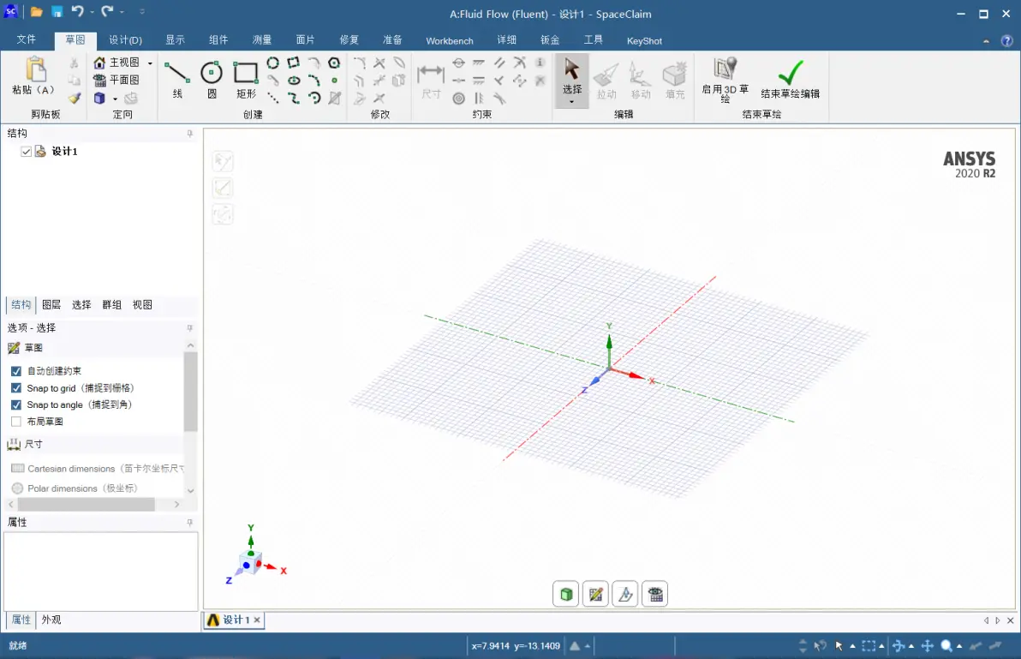
Task: Click the tangent arc tool in Create group
Action: pos(314,63)
